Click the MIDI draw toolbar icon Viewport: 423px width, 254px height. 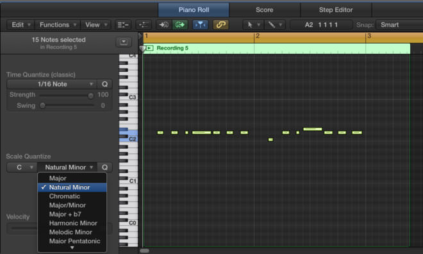pyautogui.click(x=144, y=25)
